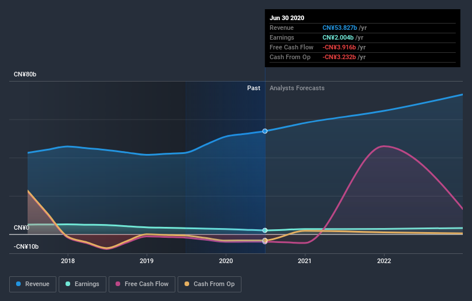Image resolution: width=472 pixels, height=301 pixels.
Task: Click the Past section label
Action: click(254, 88)
